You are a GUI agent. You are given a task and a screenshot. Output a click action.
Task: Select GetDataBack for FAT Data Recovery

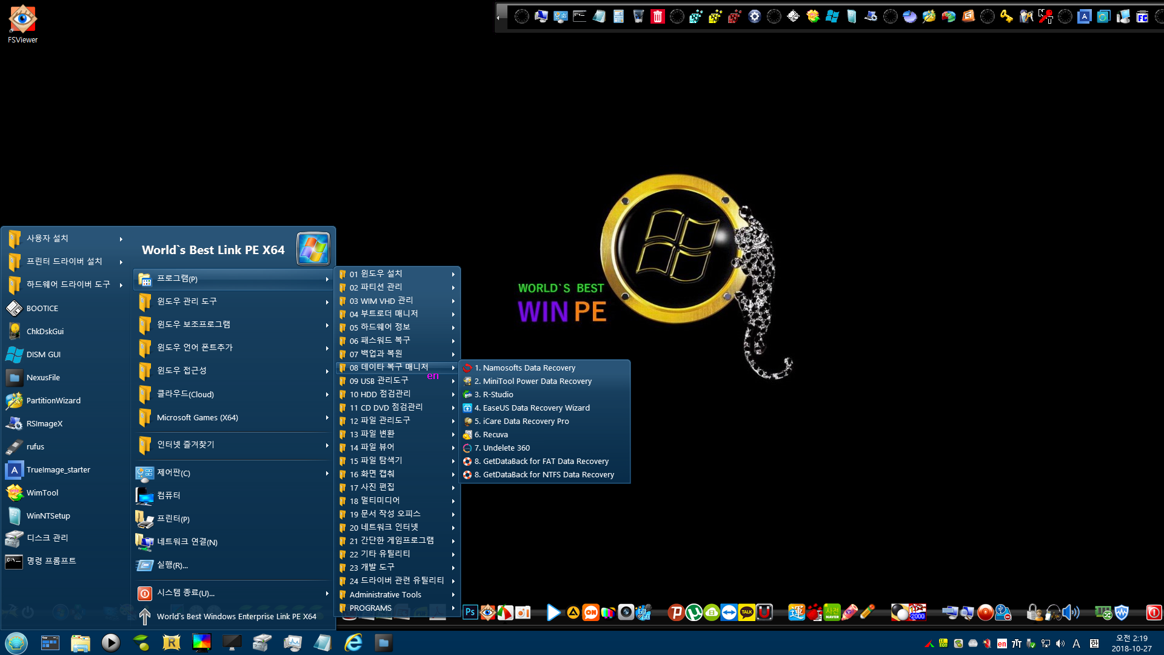point(544,461)
